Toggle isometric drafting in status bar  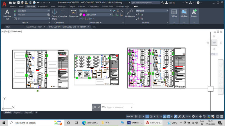[x=158, y=116]
